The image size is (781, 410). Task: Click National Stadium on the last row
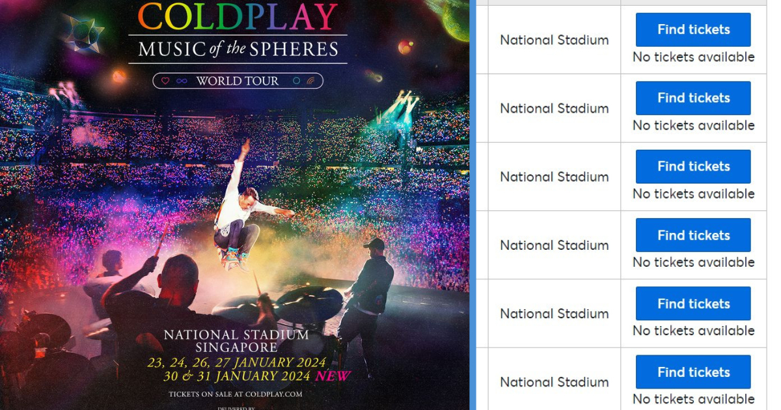(x=554, y=382)
